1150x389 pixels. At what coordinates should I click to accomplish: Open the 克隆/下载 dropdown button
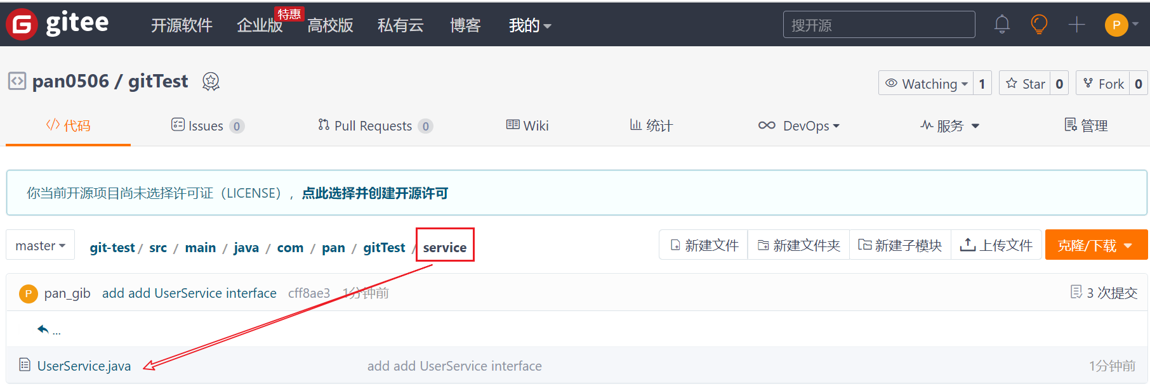click(x=1095, y=245)
